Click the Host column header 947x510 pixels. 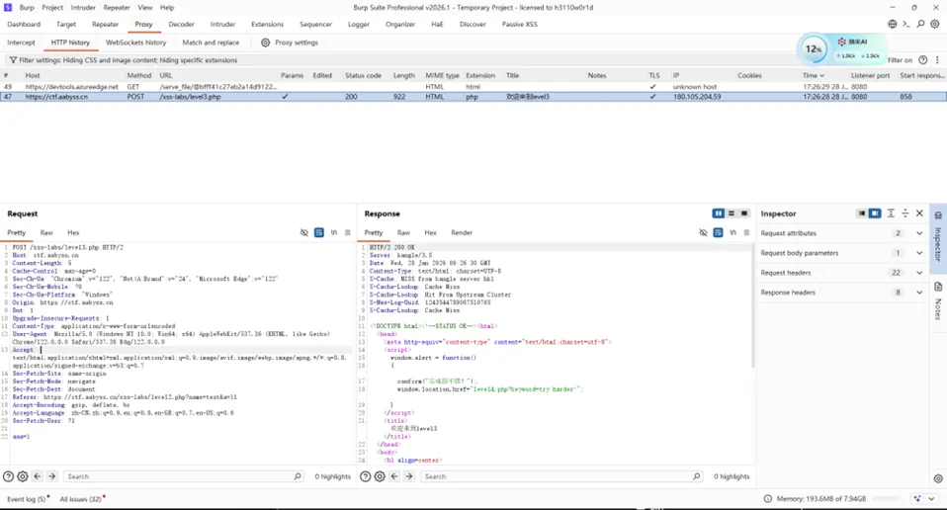tap(33, 75)
